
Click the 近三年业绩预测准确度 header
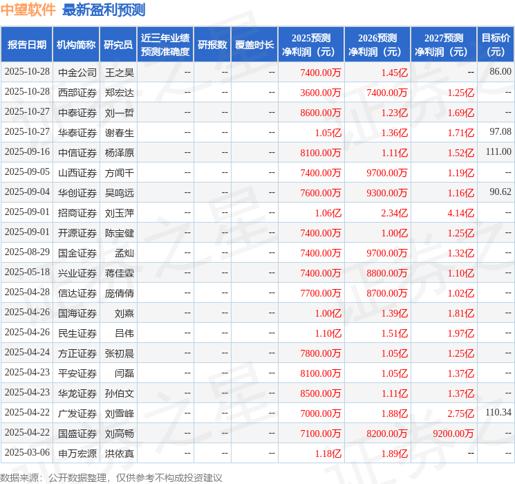[x=165, y=45]
